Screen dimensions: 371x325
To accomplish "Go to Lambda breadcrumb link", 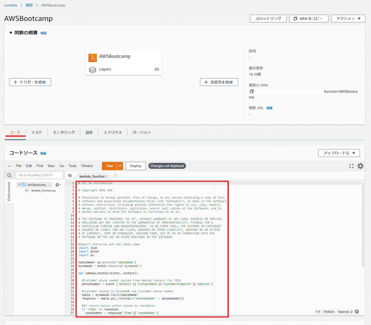I will click(x=11, y=5).
